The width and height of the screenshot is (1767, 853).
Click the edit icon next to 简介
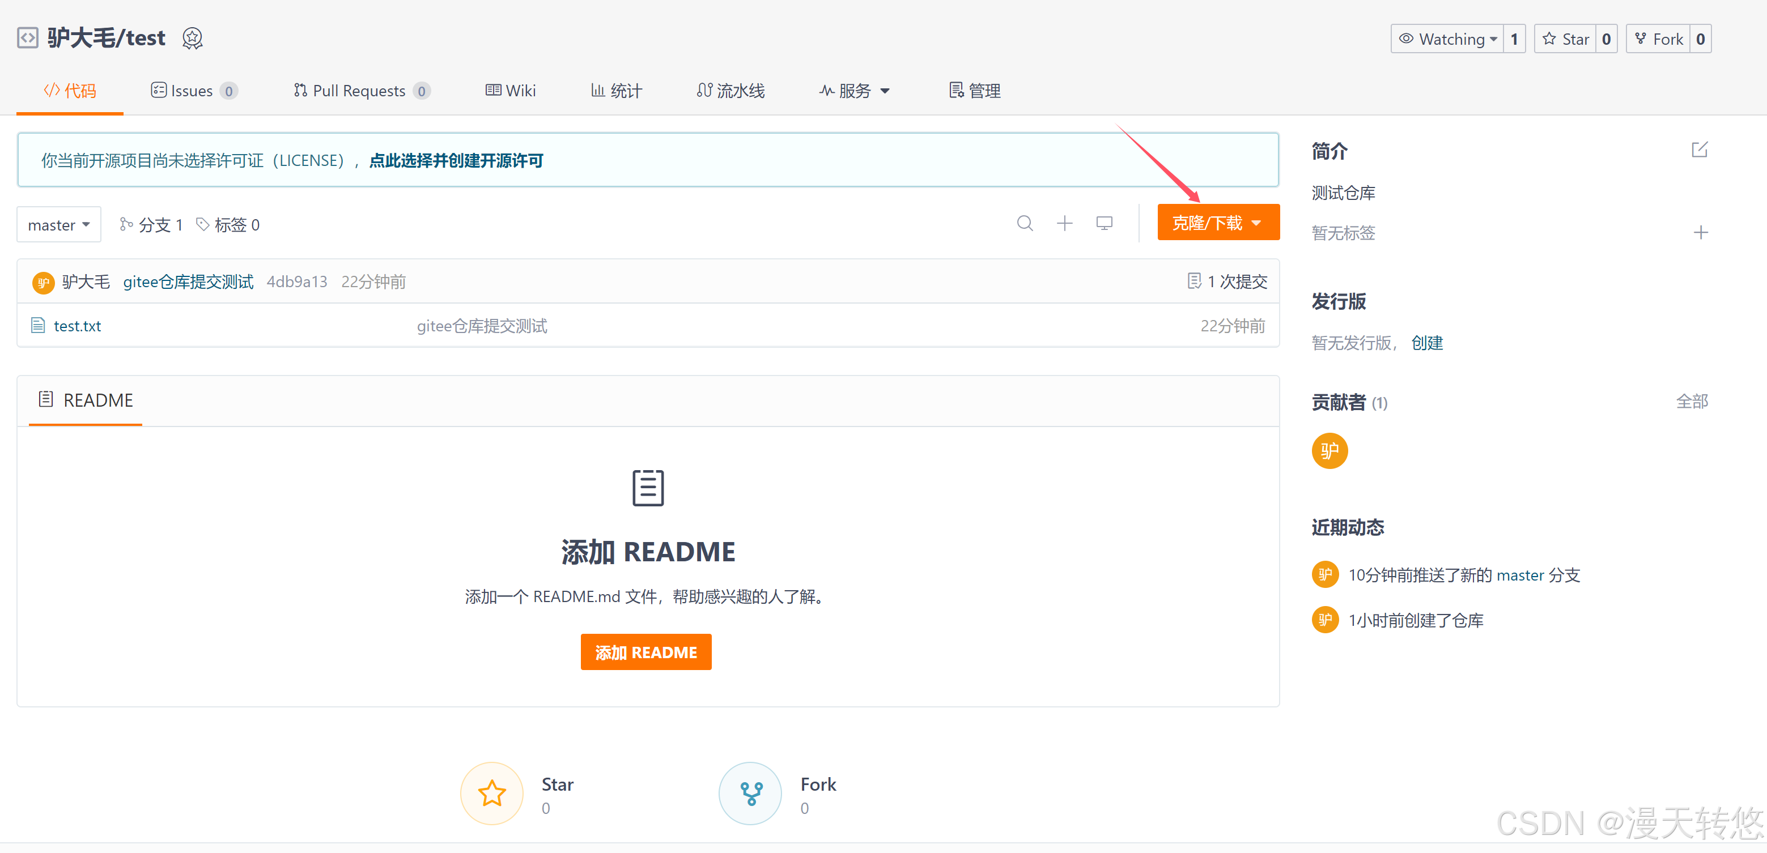point(1698,150)
